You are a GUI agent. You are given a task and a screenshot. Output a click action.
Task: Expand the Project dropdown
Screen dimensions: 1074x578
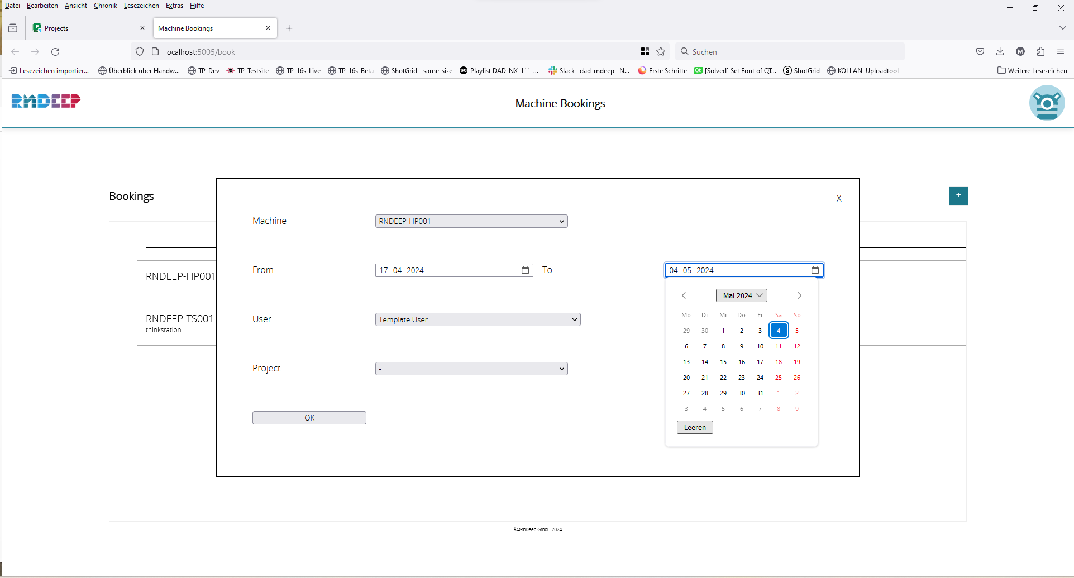pos(471,369)
